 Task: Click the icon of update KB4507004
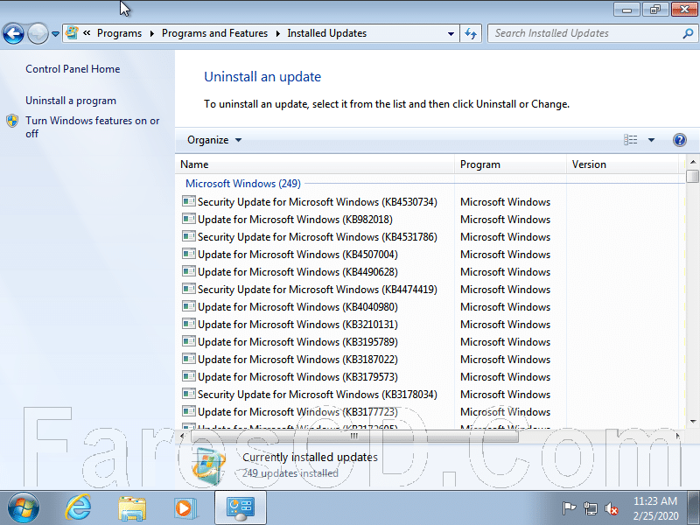[x=189, y=253]
